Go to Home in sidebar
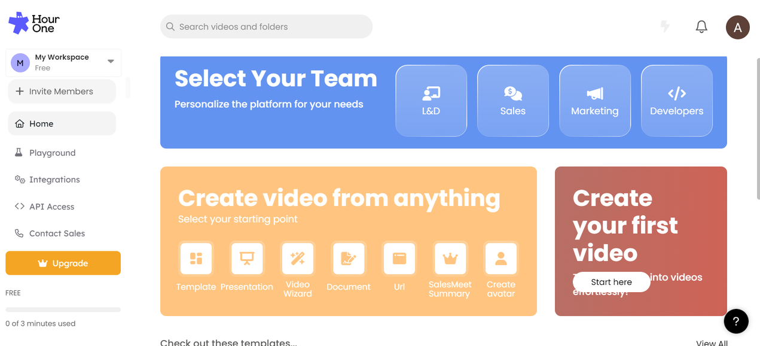760x346 pixels. [x=62, y=123]
